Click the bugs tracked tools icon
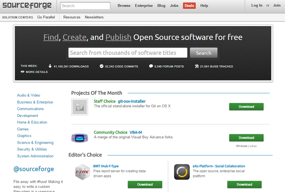Image resolution: width=285 pixels, height=192 pixels. pyautogui.click(x=197, y=66)
